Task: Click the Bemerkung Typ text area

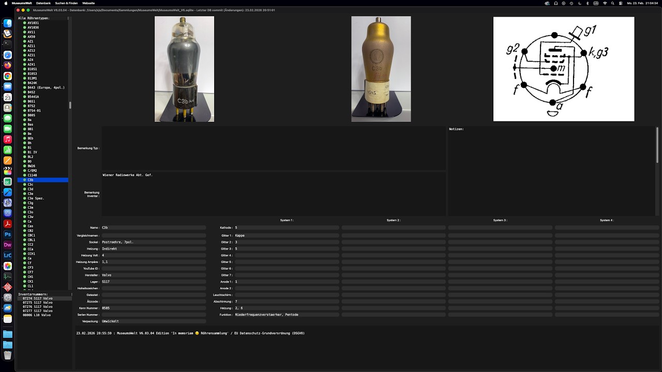Action: tap(274, 148)
